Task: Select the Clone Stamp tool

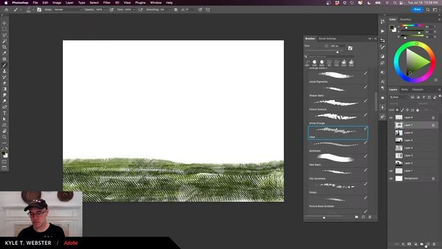Action: pos(4,71)
